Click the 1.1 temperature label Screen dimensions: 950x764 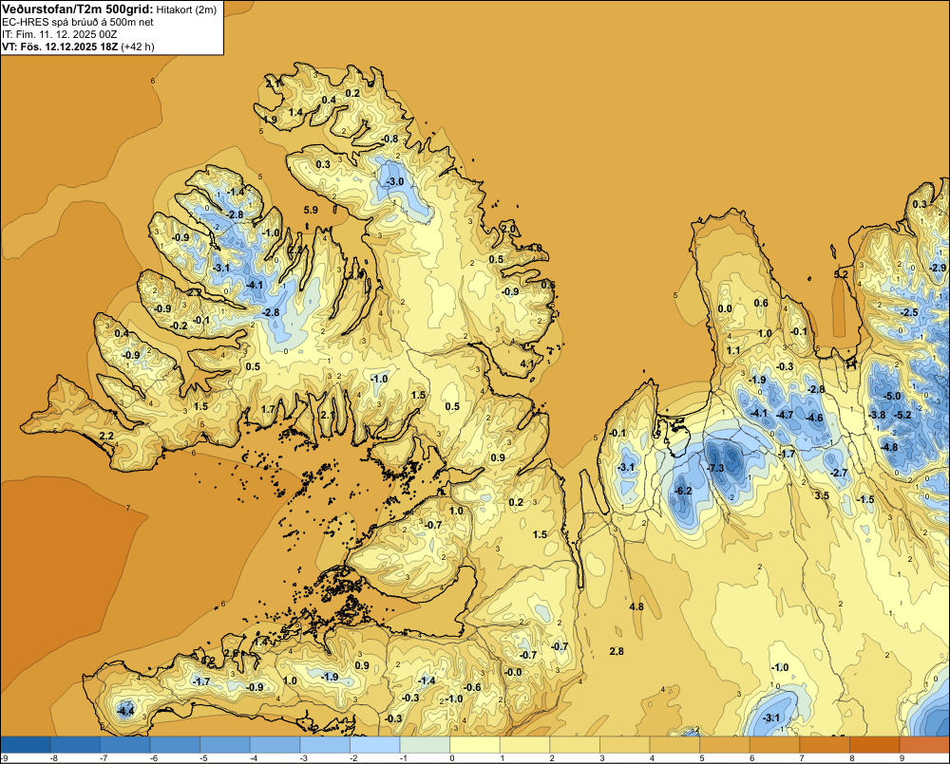tap(733, 350)
